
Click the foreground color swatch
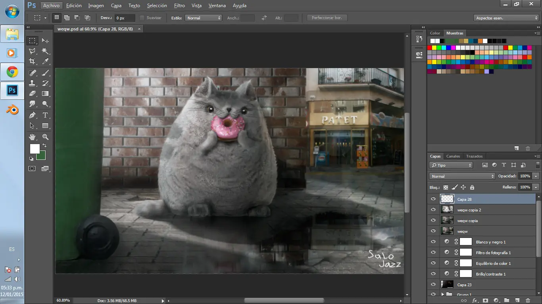coord(34,148)
